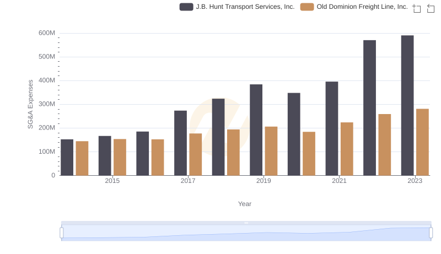441x254 pixels.
Task: Click Old Dominion bar for 2021
Action: tap(347, 149)
